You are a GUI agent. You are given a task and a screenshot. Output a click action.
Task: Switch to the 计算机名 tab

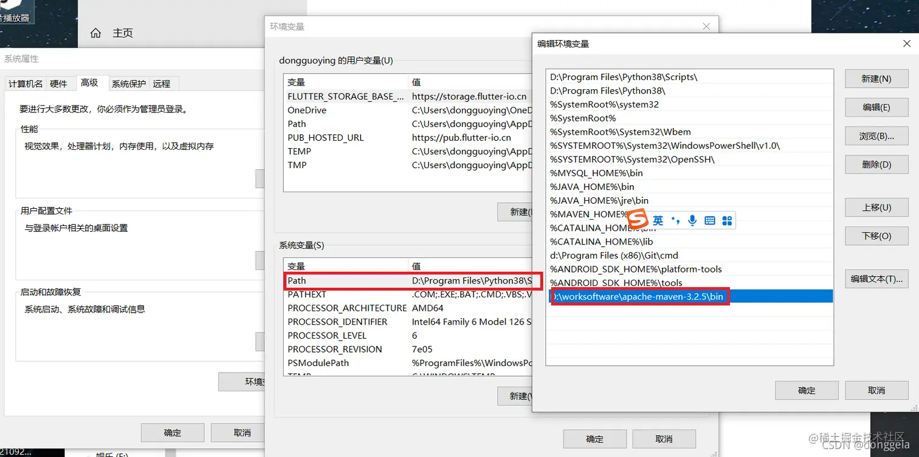(x=26, y=84)
